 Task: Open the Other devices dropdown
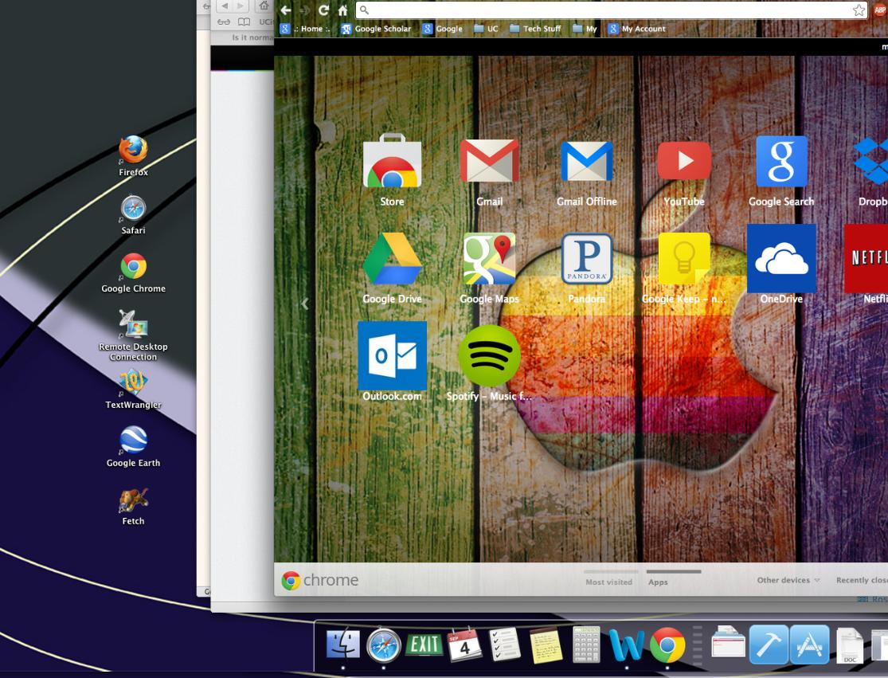pos(788,580)
